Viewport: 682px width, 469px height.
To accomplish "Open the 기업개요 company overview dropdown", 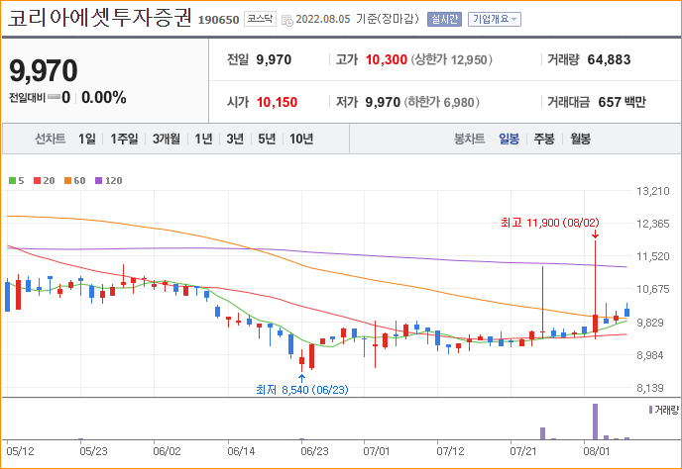I will click(494, 19).
